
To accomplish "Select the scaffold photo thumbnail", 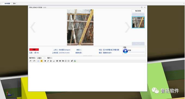I will coord(138,22).
